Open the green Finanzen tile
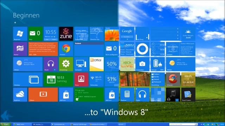This screenshot has width=225, height=126. click(89, 94)
